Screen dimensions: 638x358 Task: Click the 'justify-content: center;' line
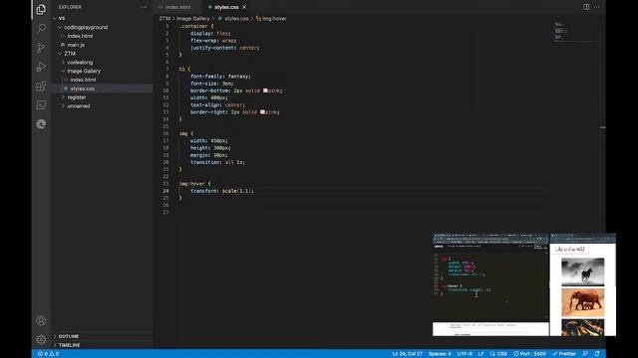pos(224,48)
